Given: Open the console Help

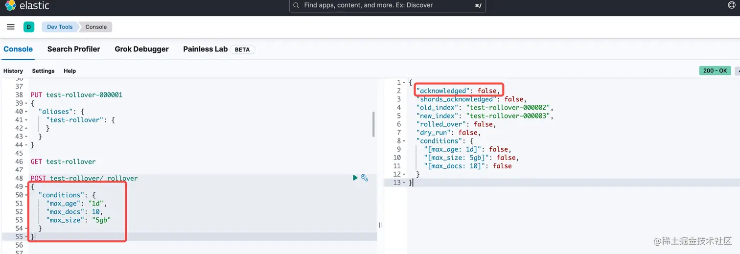Looking at the screenshot, I should 70,71.
